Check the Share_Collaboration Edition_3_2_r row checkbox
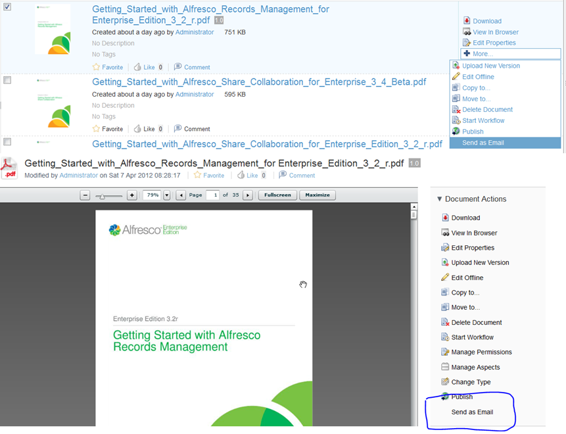The image size is (566, 434). tap(7, 141)
